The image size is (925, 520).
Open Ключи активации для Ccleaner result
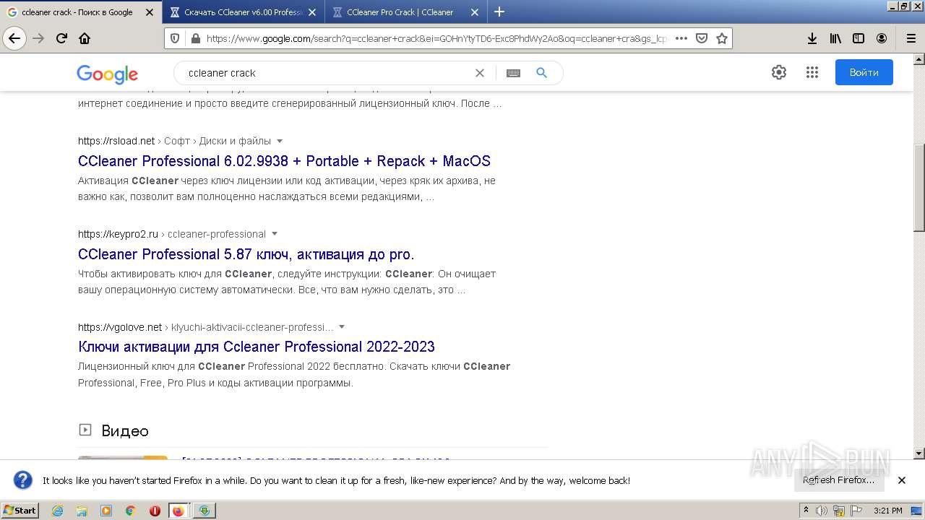pos(257,347)
